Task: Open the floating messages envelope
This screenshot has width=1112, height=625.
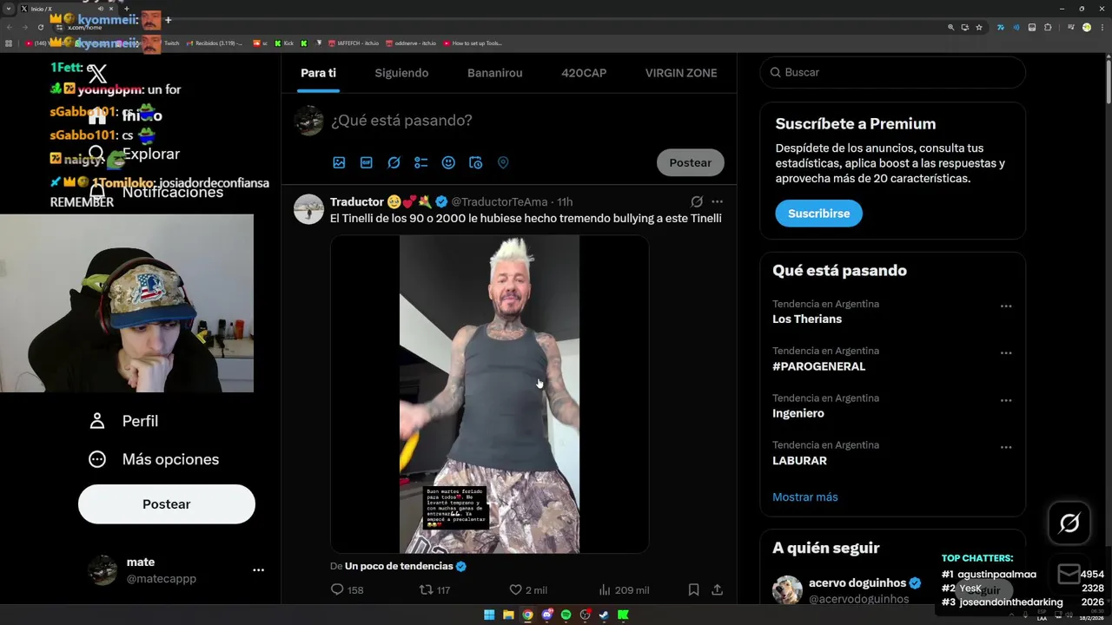Action: point(1069,574)
